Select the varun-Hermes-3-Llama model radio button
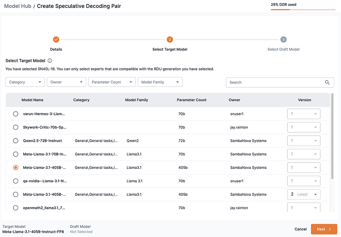The width and height of the screenshot is (341, 237). 16,114
